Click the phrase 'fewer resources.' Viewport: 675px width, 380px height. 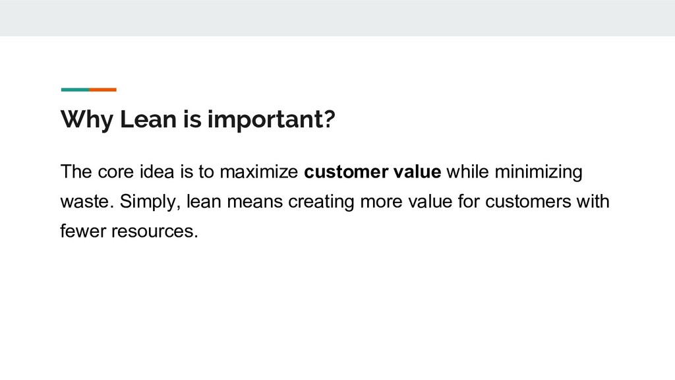click(x=129, y=232)
